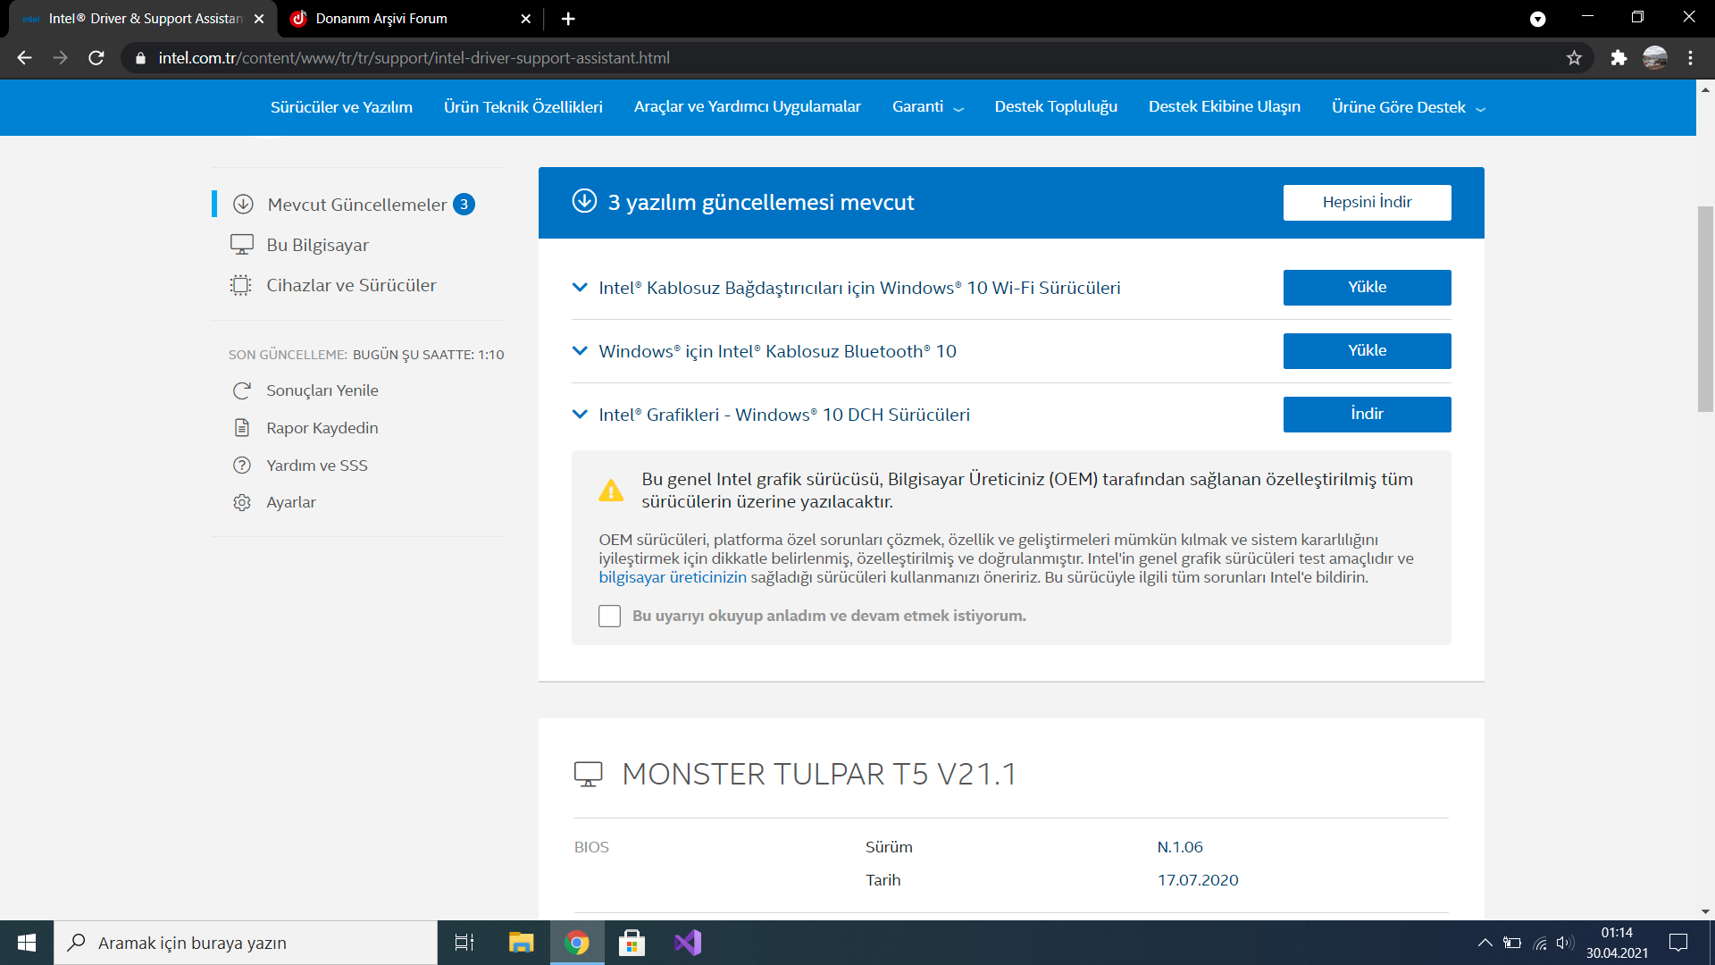
Task: Click the Sonuçları Yenile refresh icon
Action: point(242,390)
